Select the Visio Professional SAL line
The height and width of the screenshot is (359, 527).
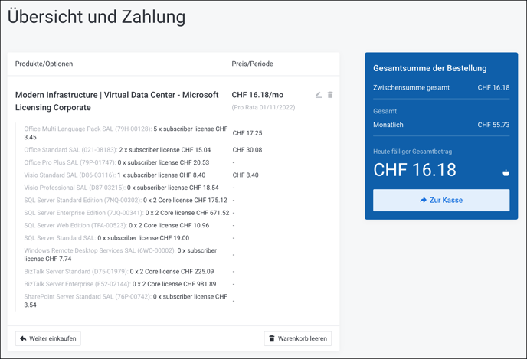121,188
